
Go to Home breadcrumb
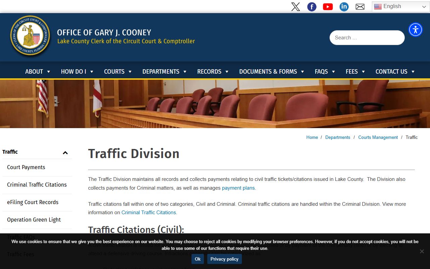pos(312,137)
